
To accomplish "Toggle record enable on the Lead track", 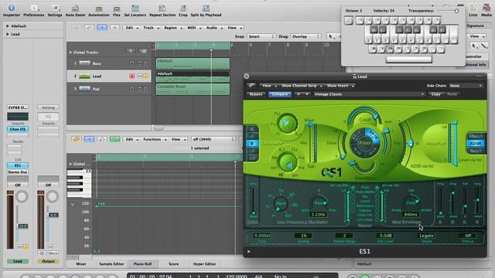I will click(132, 76).
